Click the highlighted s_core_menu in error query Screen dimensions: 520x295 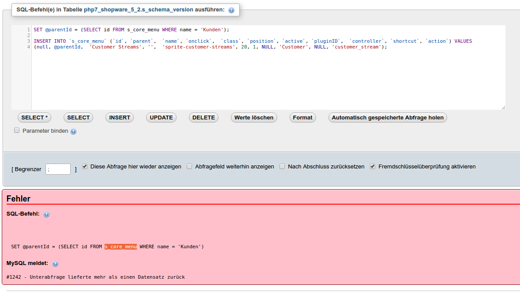click(x=121, y=246)
